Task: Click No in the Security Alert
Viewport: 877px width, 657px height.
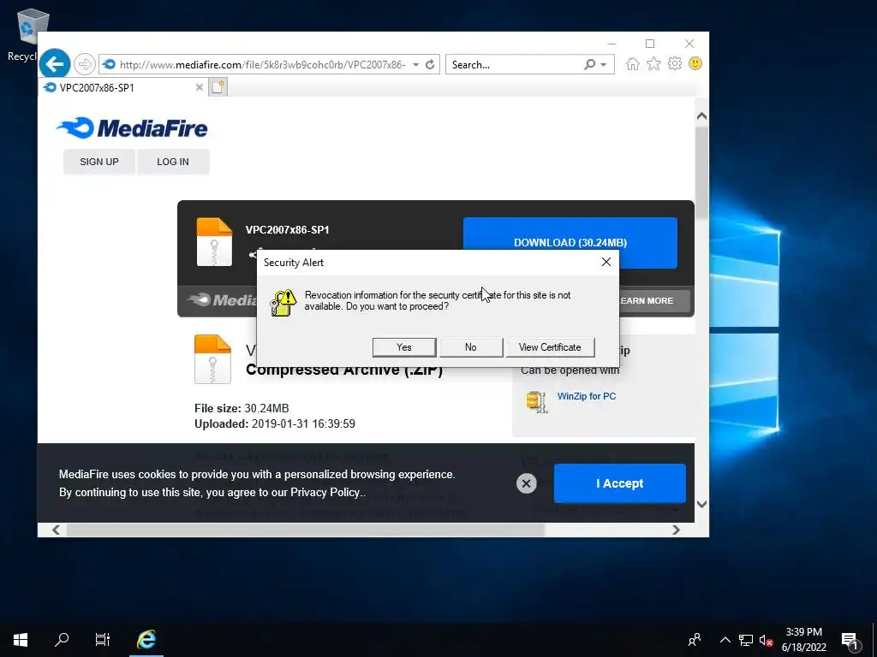Action: 470,347
